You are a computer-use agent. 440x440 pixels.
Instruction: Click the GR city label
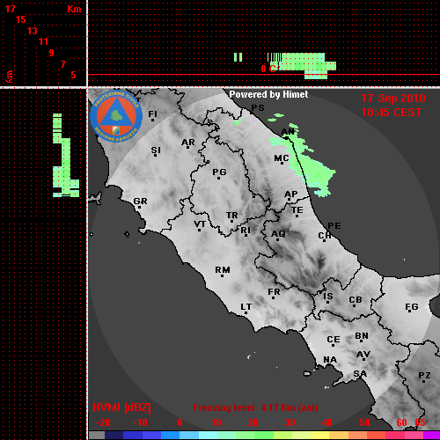[140, 202]
